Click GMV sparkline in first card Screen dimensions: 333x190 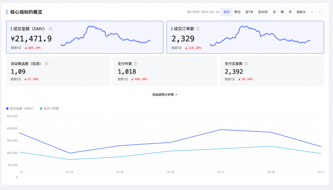coord(105,36)
